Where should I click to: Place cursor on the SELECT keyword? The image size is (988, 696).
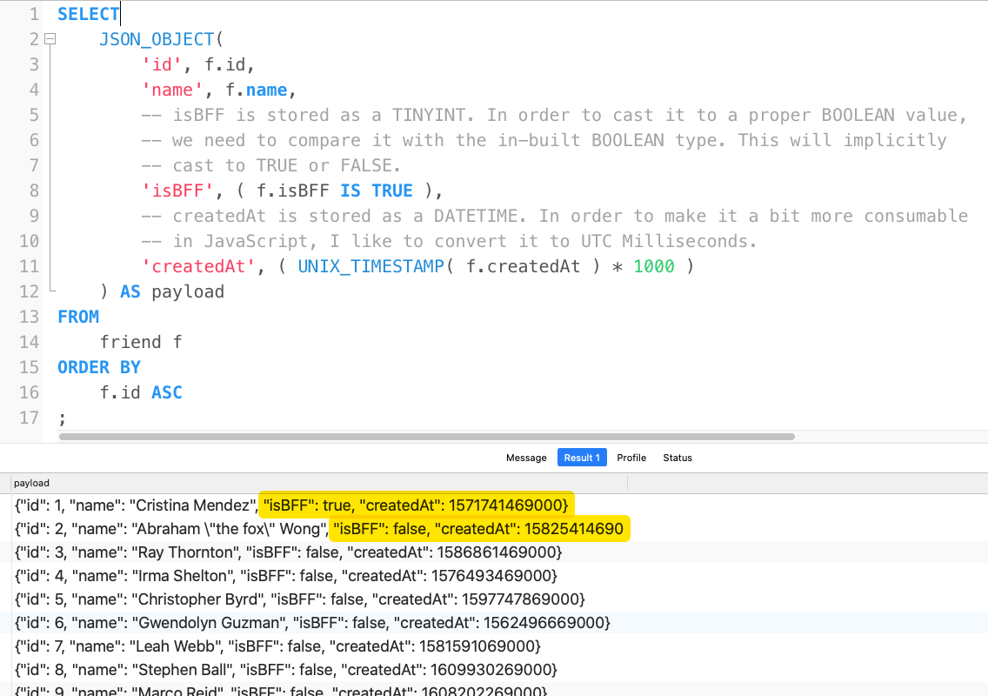pyautogui.click(x=88, y=13)
